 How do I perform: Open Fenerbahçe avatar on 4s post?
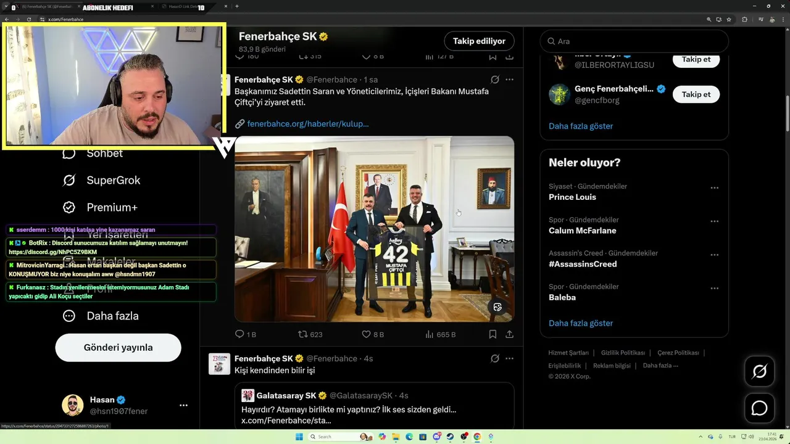pos(219,364)
